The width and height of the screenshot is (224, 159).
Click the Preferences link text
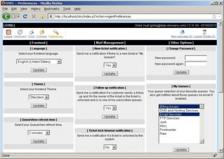(x=56, y=37)
